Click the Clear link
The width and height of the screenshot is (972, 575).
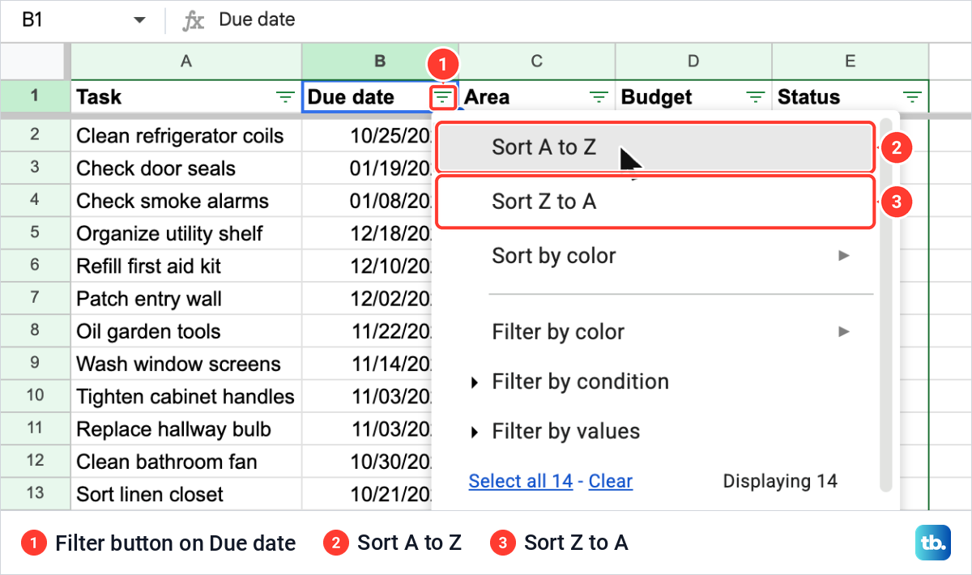pos(611,481)
